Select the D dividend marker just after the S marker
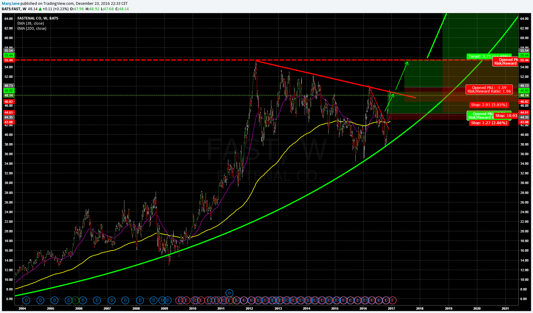The width and height of the screenshot is (533, 313). pos(83,300)
